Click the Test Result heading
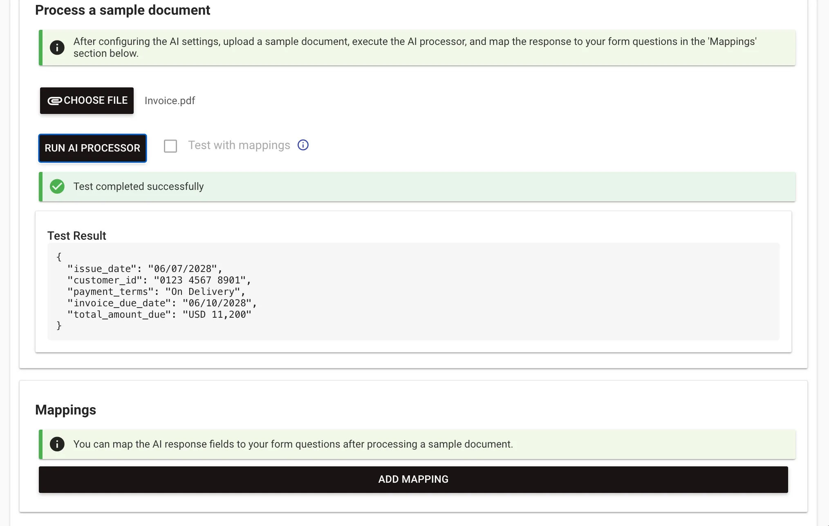Screen dimensions: 829x526 tap(77, 236)
